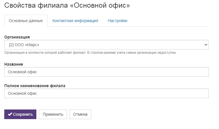This screenshot has height=129, width=219.
Task: Open the Основные данные tab
Action: point(26,21)
